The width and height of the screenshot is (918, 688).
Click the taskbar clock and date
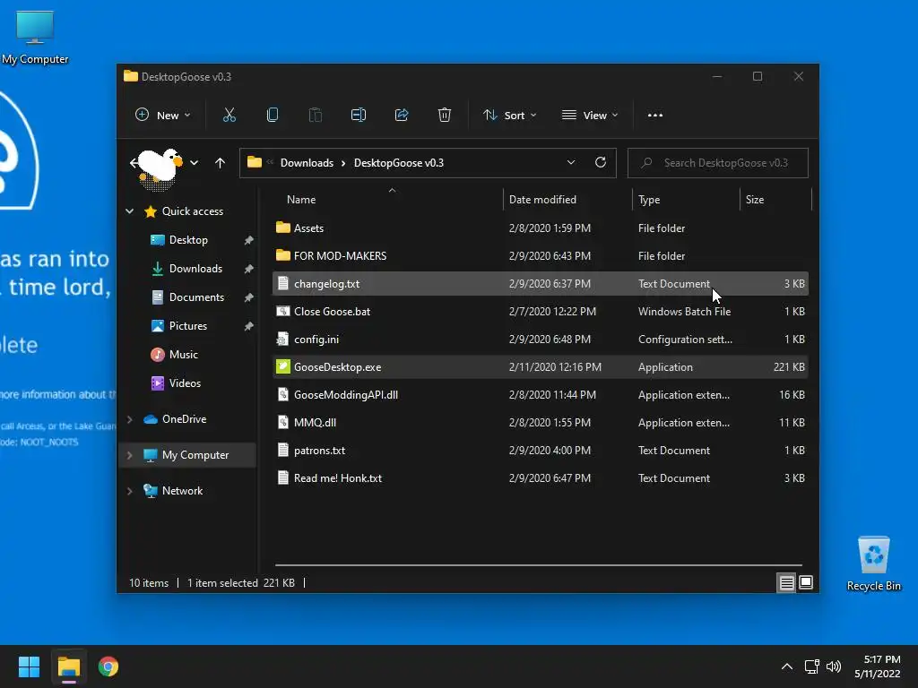(877, 666)
